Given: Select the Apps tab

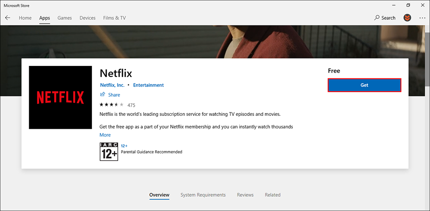Looking at the screenshot, I should 44,18.
